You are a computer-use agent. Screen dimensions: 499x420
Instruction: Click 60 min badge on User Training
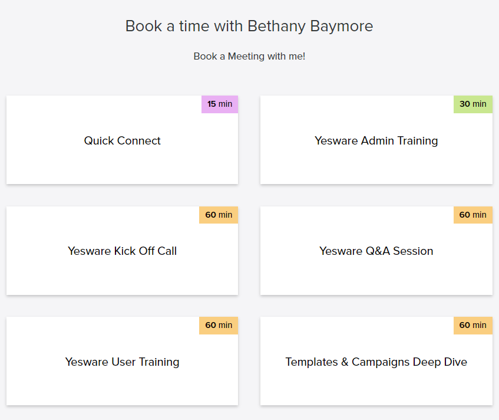point(219,325)
